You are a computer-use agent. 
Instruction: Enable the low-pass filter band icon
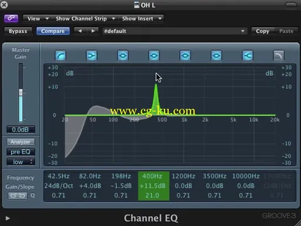pyautogui.click(x=279, y=56)
